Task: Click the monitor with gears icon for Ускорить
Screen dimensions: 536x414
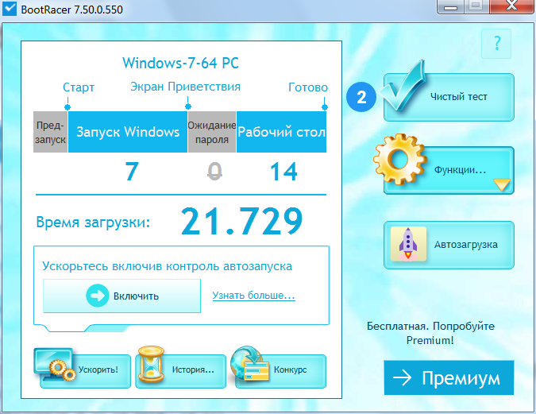Action: [55, 365]
